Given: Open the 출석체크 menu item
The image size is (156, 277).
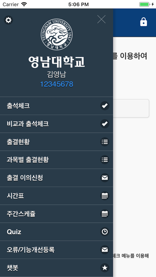Looking at the screenshot, I should point(57,106).
